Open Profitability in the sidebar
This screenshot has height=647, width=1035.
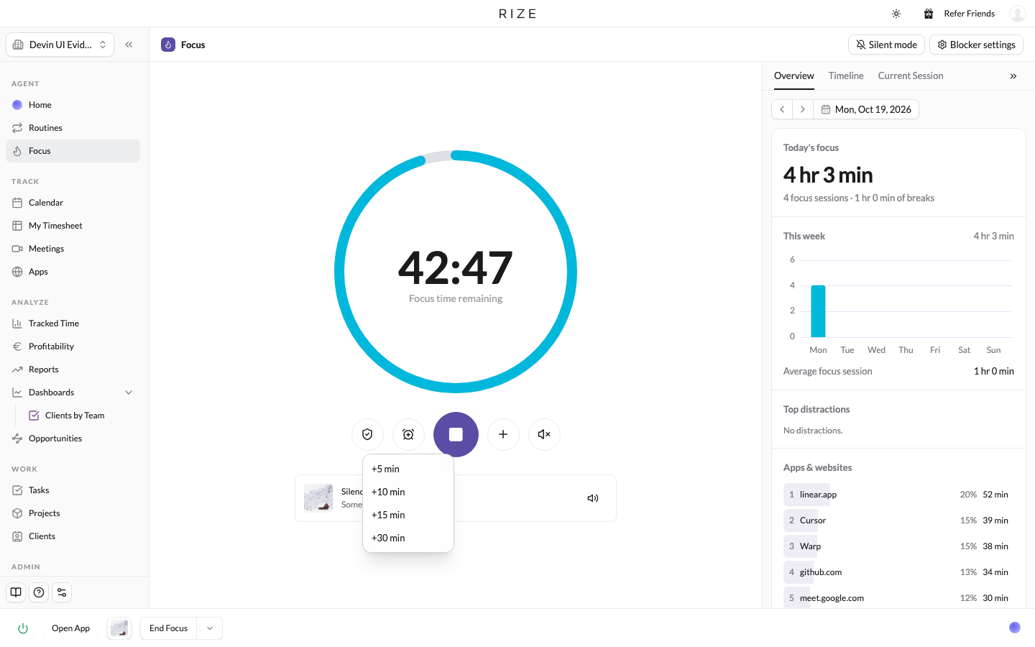click(73, 347)
